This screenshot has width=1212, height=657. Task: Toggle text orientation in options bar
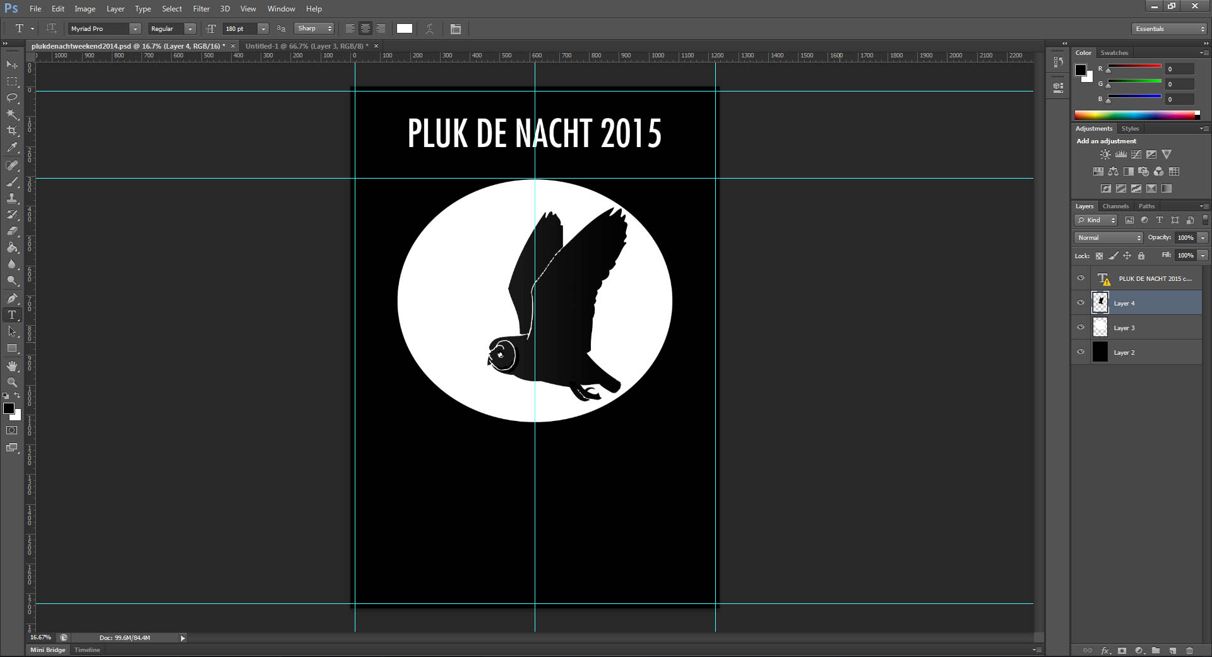click(x=51, y=28)
